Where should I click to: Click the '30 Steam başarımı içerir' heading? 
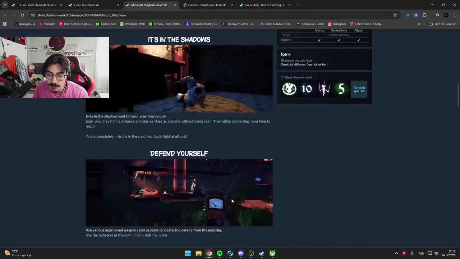pos(296,77)
